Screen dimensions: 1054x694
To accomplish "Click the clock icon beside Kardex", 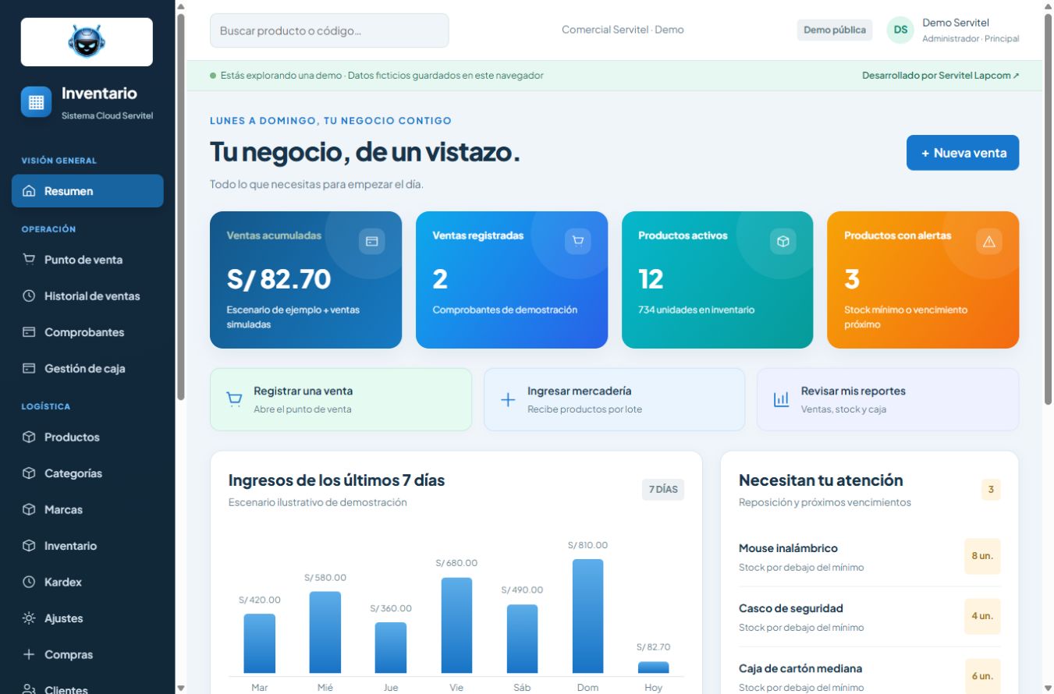I will pyautogui.click(x=30, y=582).
